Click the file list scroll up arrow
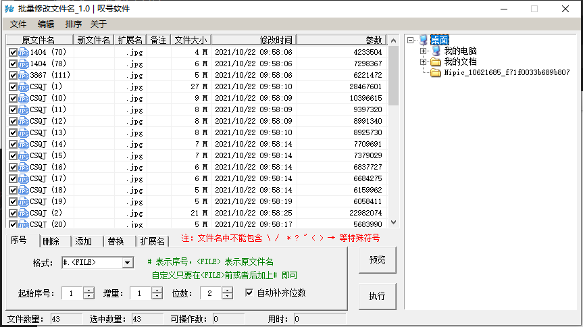Screen dimensions: 583x327 click(x=393, y=40)
